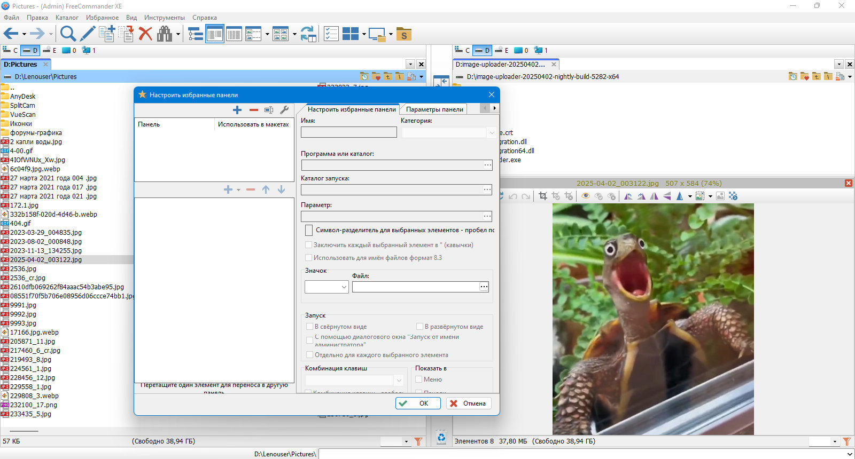Click the Имя input field
Image resolution: width=855 pixels, height=459 pixels.
click(349, 132)
